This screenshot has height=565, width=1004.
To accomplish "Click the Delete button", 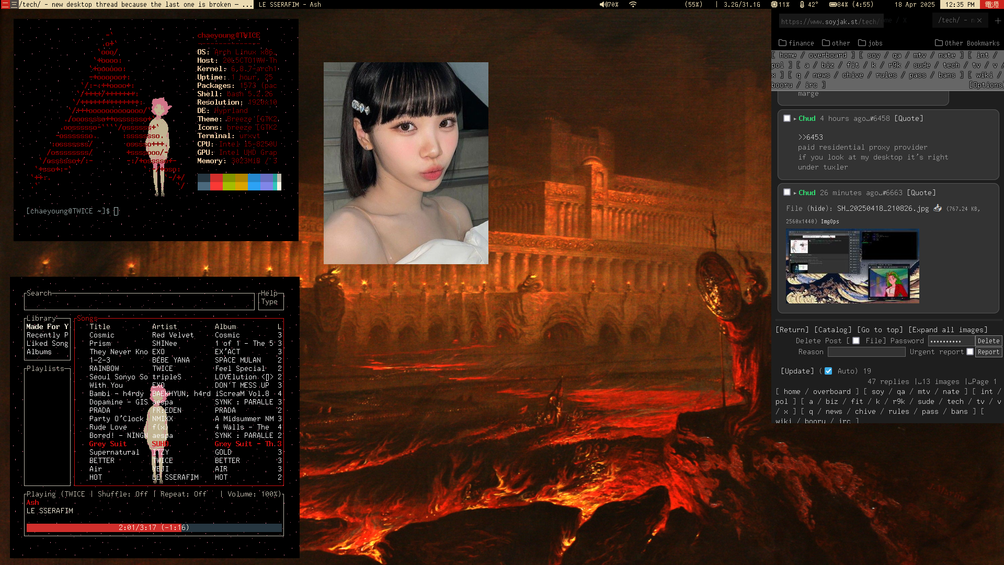I will pos(988,341).
